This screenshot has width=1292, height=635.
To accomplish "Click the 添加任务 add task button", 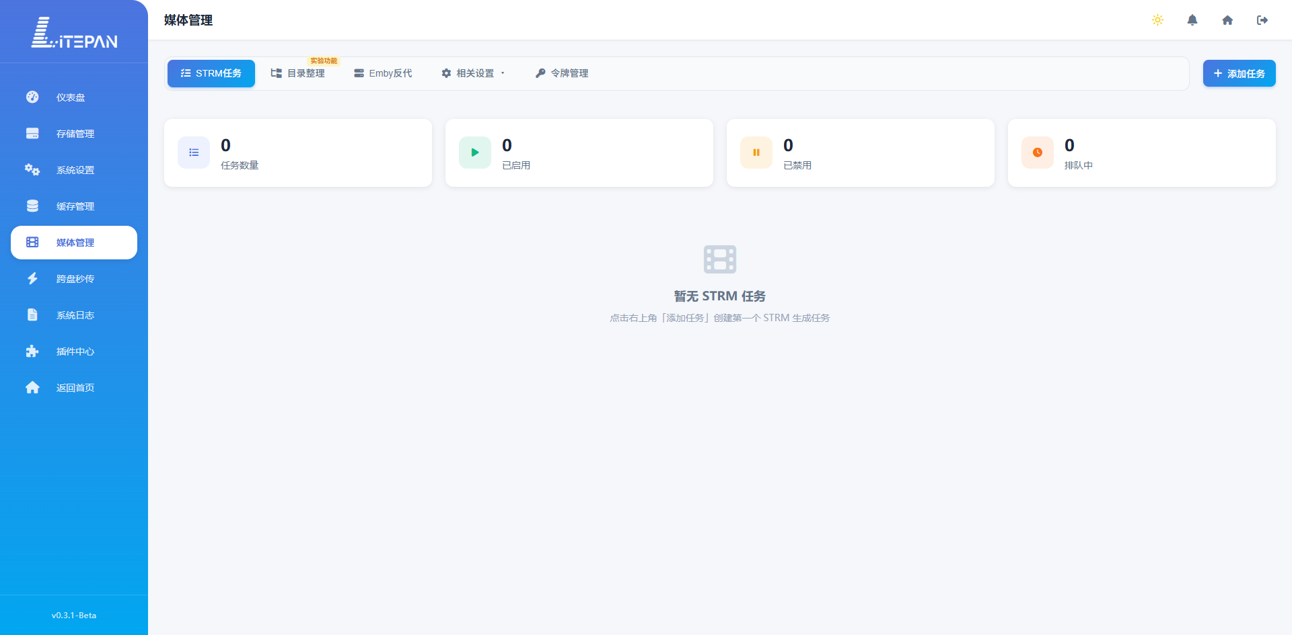I will (x=1239, y=73).
